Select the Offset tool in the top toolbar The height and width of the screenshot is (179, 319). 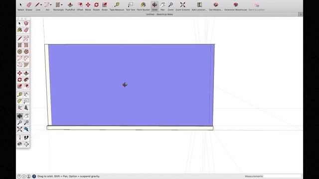point(80,6)
